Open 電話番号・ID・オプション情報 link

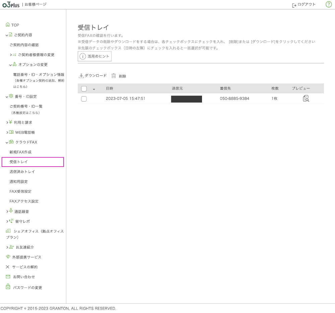(x=39, y=75)
